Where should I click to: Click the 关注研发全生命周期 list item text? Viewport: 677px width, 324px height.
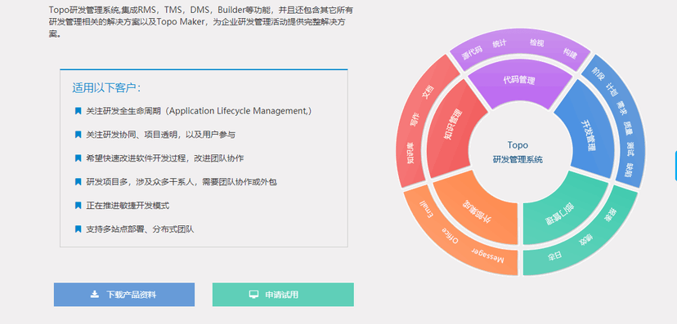[x=199, y=111]
